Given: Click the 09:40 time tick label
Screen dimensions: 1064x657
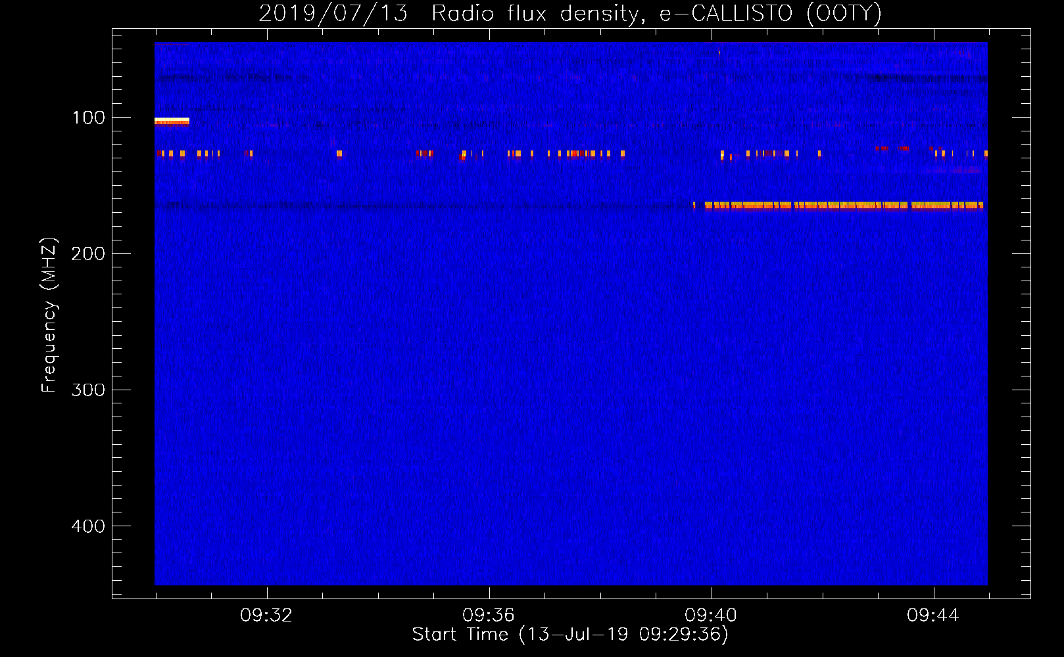Looking at the screenshot, I should coord(711,616).
